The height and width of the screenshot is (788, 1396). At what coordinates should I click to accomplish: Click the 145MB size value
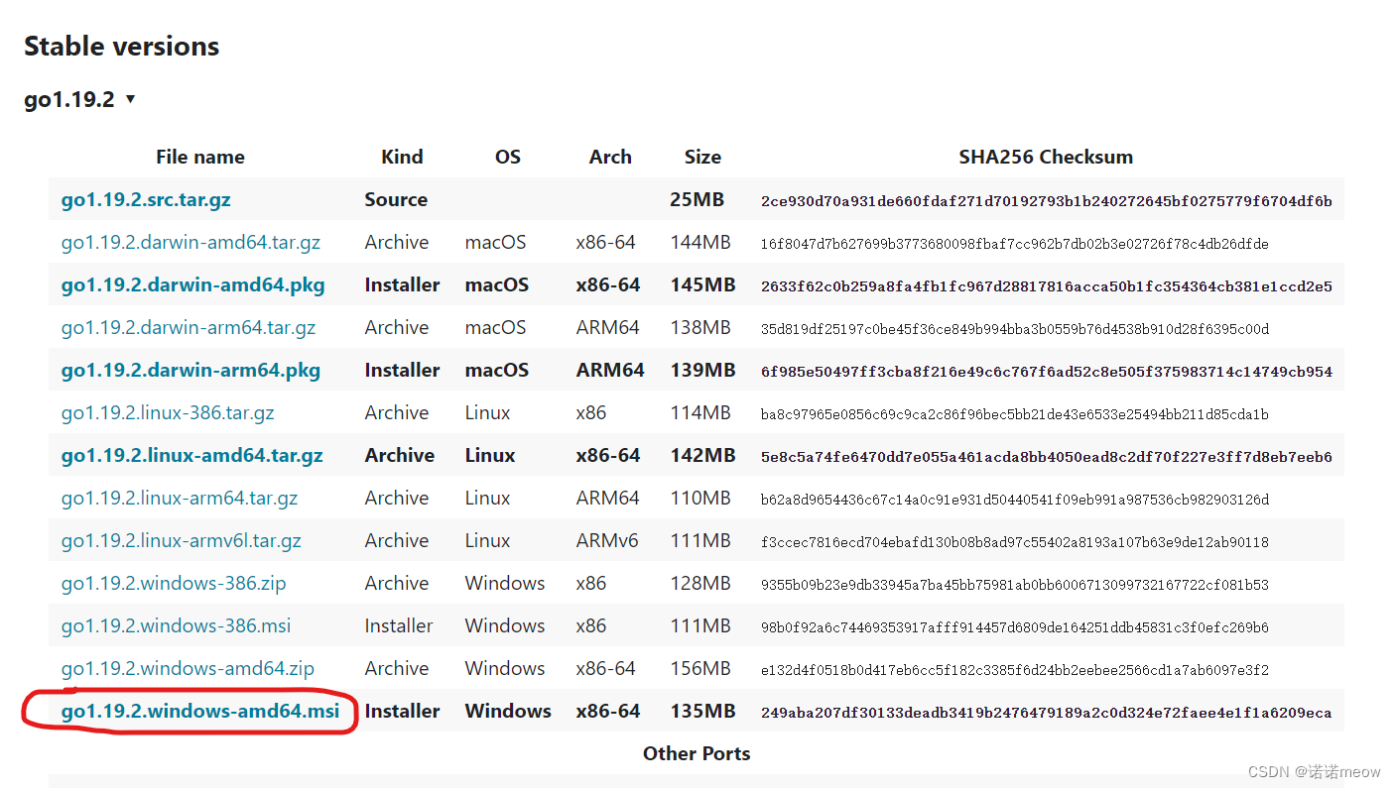[702, 284]
